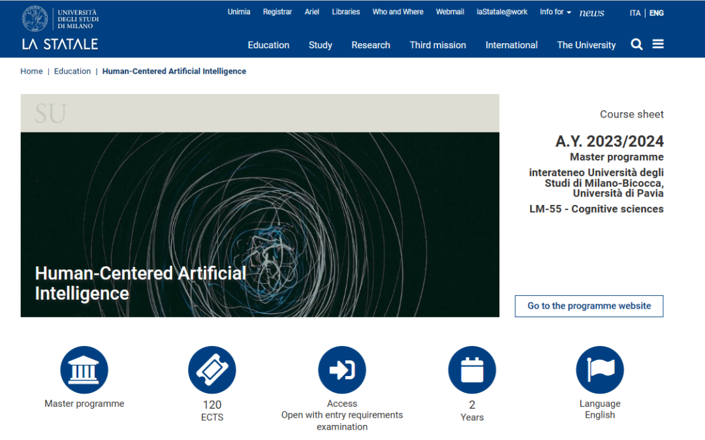Viewport: 705px width, 440px height.
Task: Open the International menu
Action: [x=511, y=45]
